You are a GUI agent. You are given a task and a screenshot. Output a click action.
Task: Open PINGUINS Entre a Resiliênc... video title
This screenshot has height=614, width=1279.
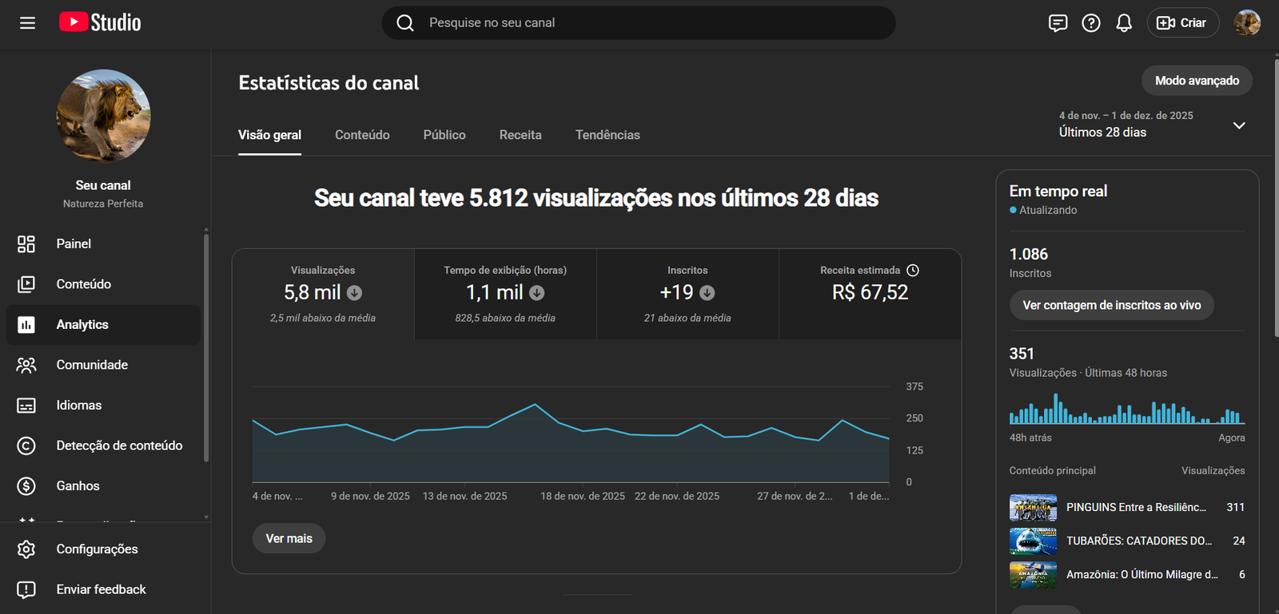pyautogui.click(x=1136, y=507)
